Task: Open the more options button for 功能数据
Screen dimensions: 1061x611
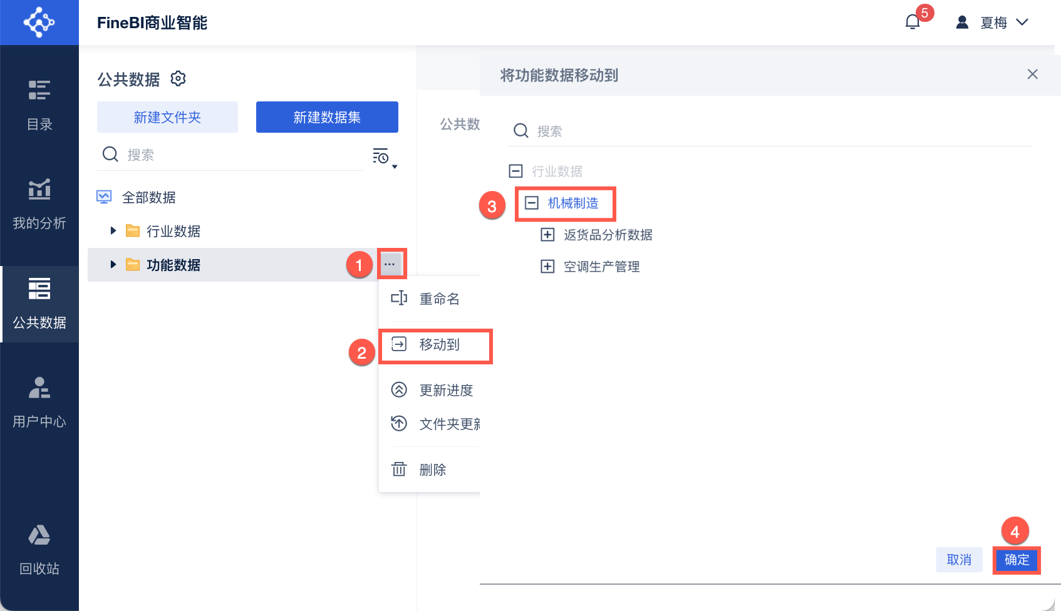Action: click(x=390, y=264)
